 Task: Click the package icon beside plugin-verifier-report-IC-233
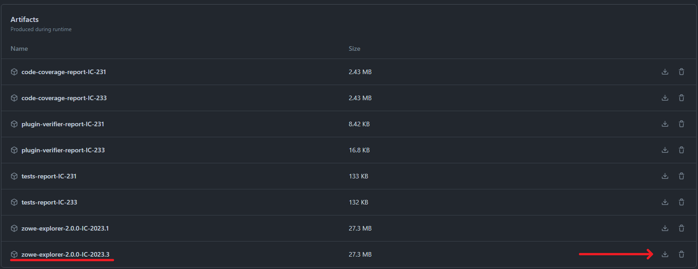[x=14, y=150]
